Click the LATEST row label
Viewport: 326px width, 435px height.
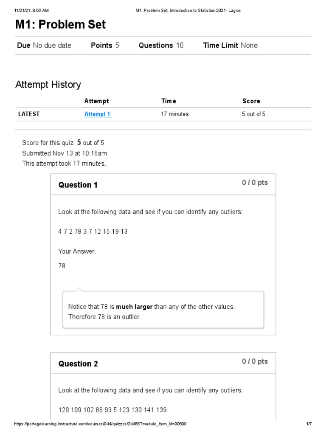pos(29,114)
